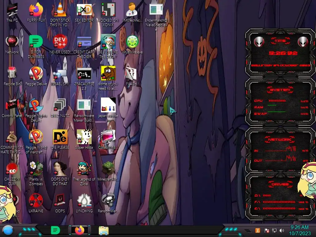Click the NETWORK widget OUT graph
Viewport: 316px width, 237px height.
281,159
